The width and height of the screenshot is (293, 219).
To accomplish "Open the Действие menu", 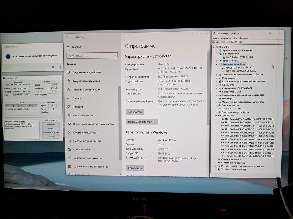I will (226, 38).
